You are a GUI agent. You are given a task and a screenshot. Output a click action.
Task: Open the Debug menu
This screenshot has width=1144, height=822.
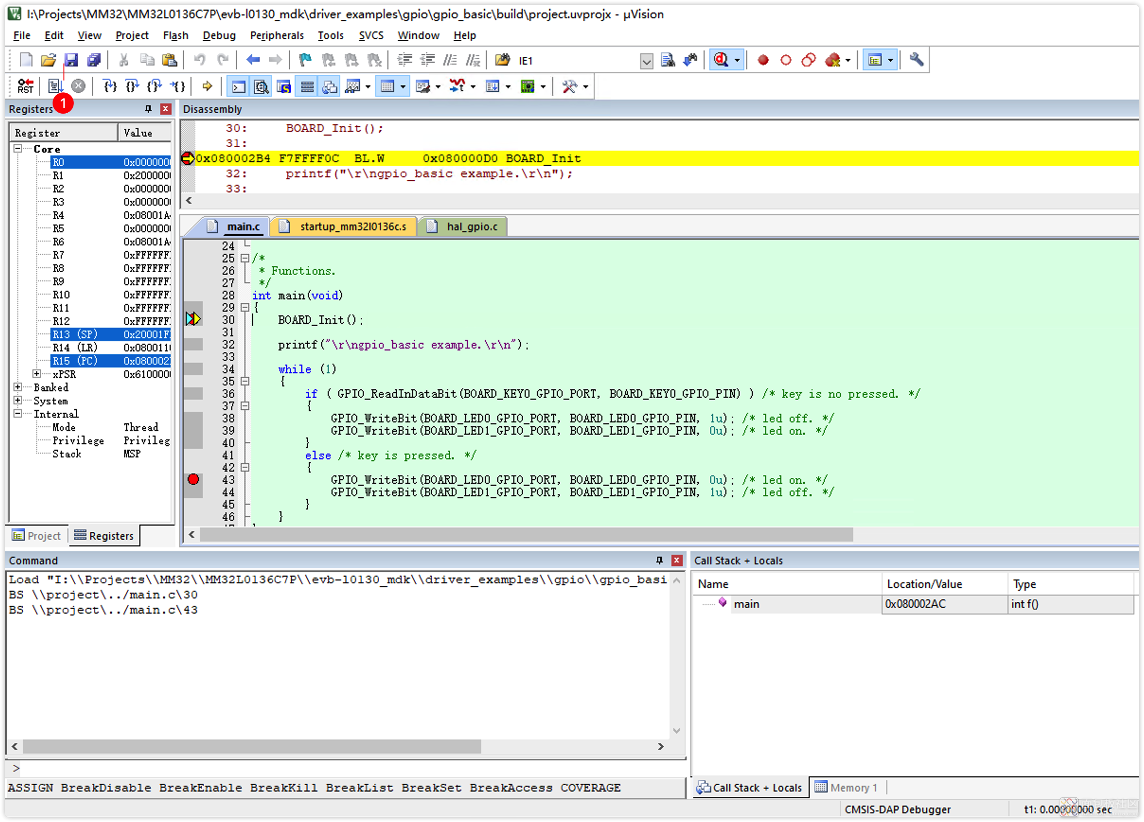tap(219, 36)
